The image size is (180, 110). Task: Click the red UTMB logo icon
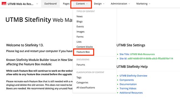(4, 4)
